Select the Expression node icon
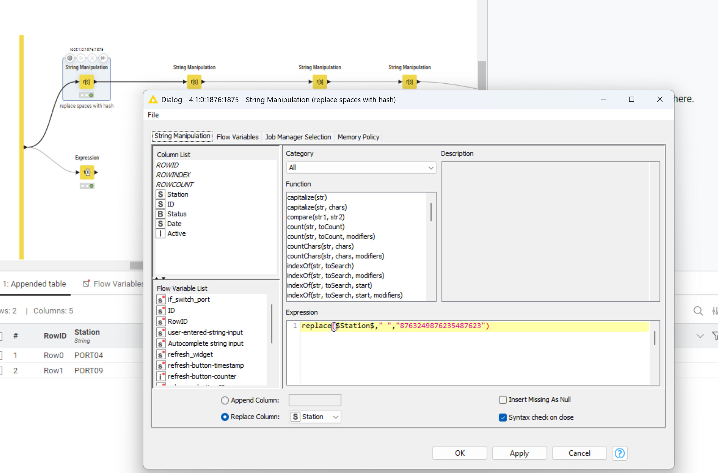This screenshot has height=473, width=718. 87,172
